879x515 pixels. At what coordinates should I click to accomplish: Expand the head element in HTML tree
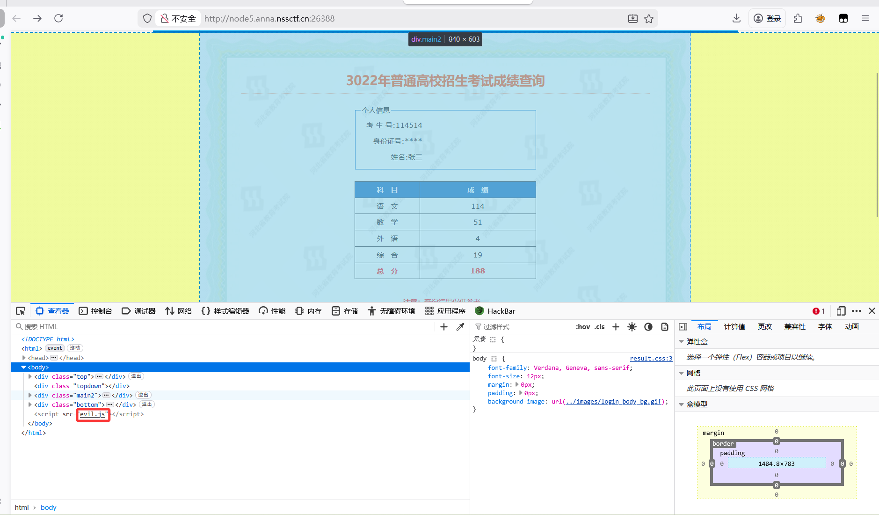coord(24,358)
